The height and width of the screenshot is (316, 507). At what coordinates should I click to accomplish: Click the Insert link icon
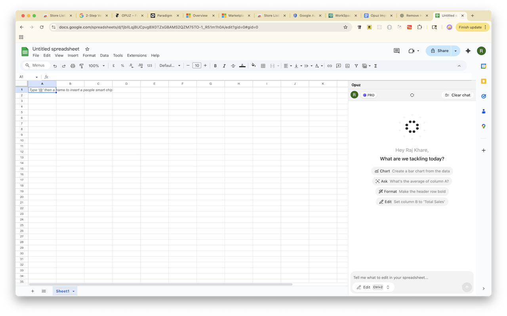point(329,66)
